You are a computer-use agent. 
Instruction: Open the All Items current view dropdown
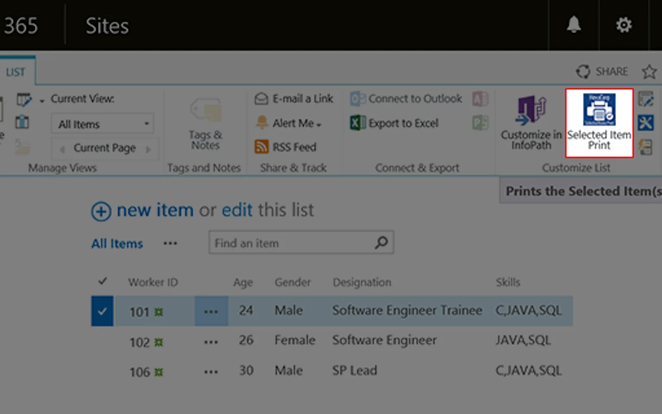(x=102, y=124)
